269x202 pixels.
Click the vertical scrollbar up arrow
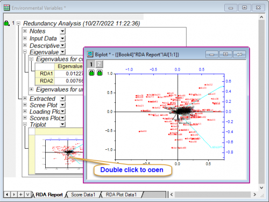(x=261, y=17)
